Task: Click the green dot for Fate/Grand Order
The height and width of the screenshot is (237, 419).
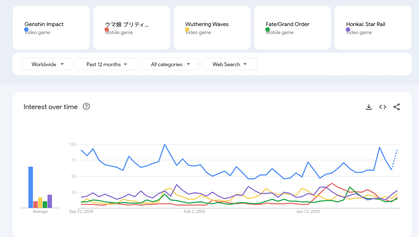Action: pos(268,29)
